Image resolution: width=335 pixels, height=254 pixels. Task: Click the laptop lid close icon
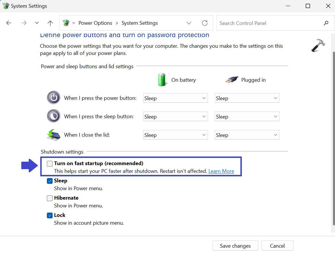coord(54,135)
